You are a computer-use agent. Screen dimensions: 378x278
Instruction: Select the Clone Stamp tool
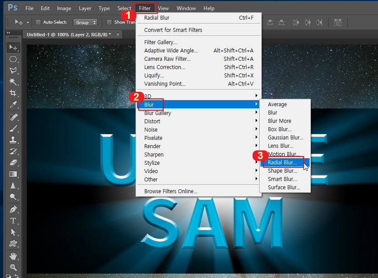13,140
